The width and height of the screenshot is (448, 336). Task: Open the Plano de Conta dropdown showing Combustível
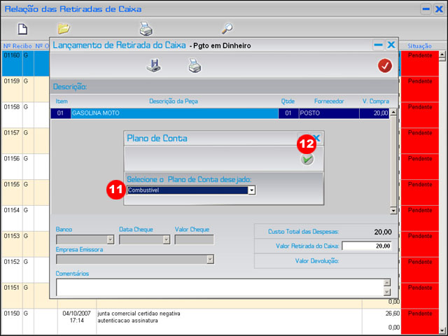pos(251,190)
